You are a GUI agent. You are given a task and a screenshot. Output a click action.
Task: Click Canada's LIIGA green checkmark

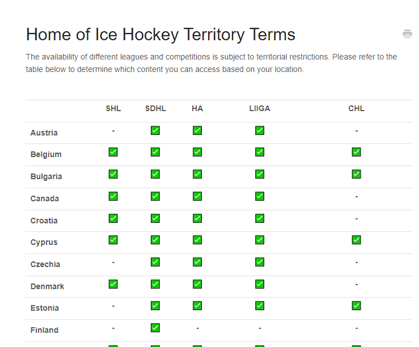tap(260, 196)
